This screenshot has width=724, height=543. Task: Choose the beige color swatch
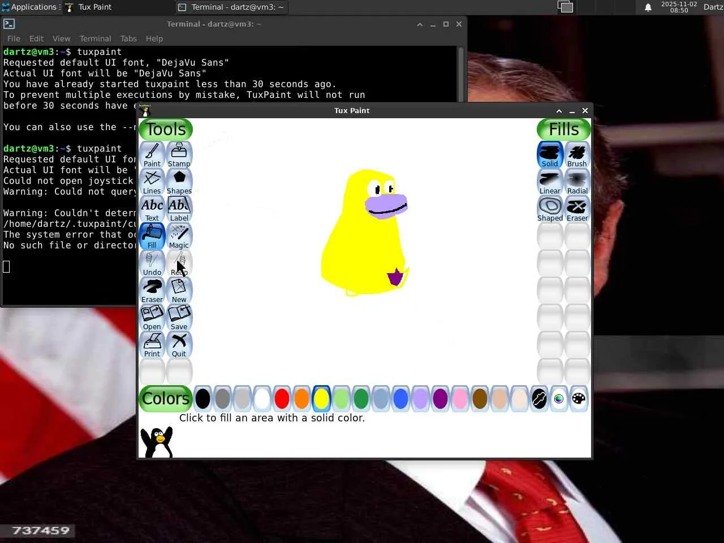[519, 399]
